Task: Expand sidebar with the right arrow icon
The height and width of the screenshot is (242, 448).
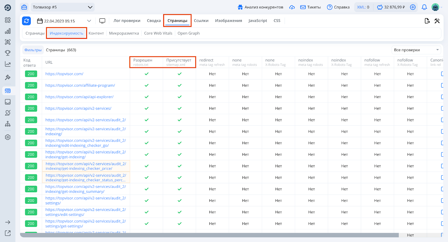Action: [8, 222]
